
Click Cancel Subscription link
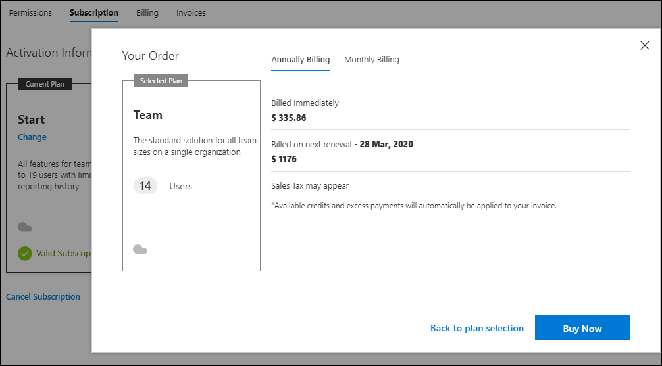pos(43,297)
